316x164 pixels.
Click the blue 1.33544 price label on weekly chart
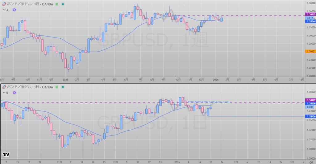(x=310, y=21)
